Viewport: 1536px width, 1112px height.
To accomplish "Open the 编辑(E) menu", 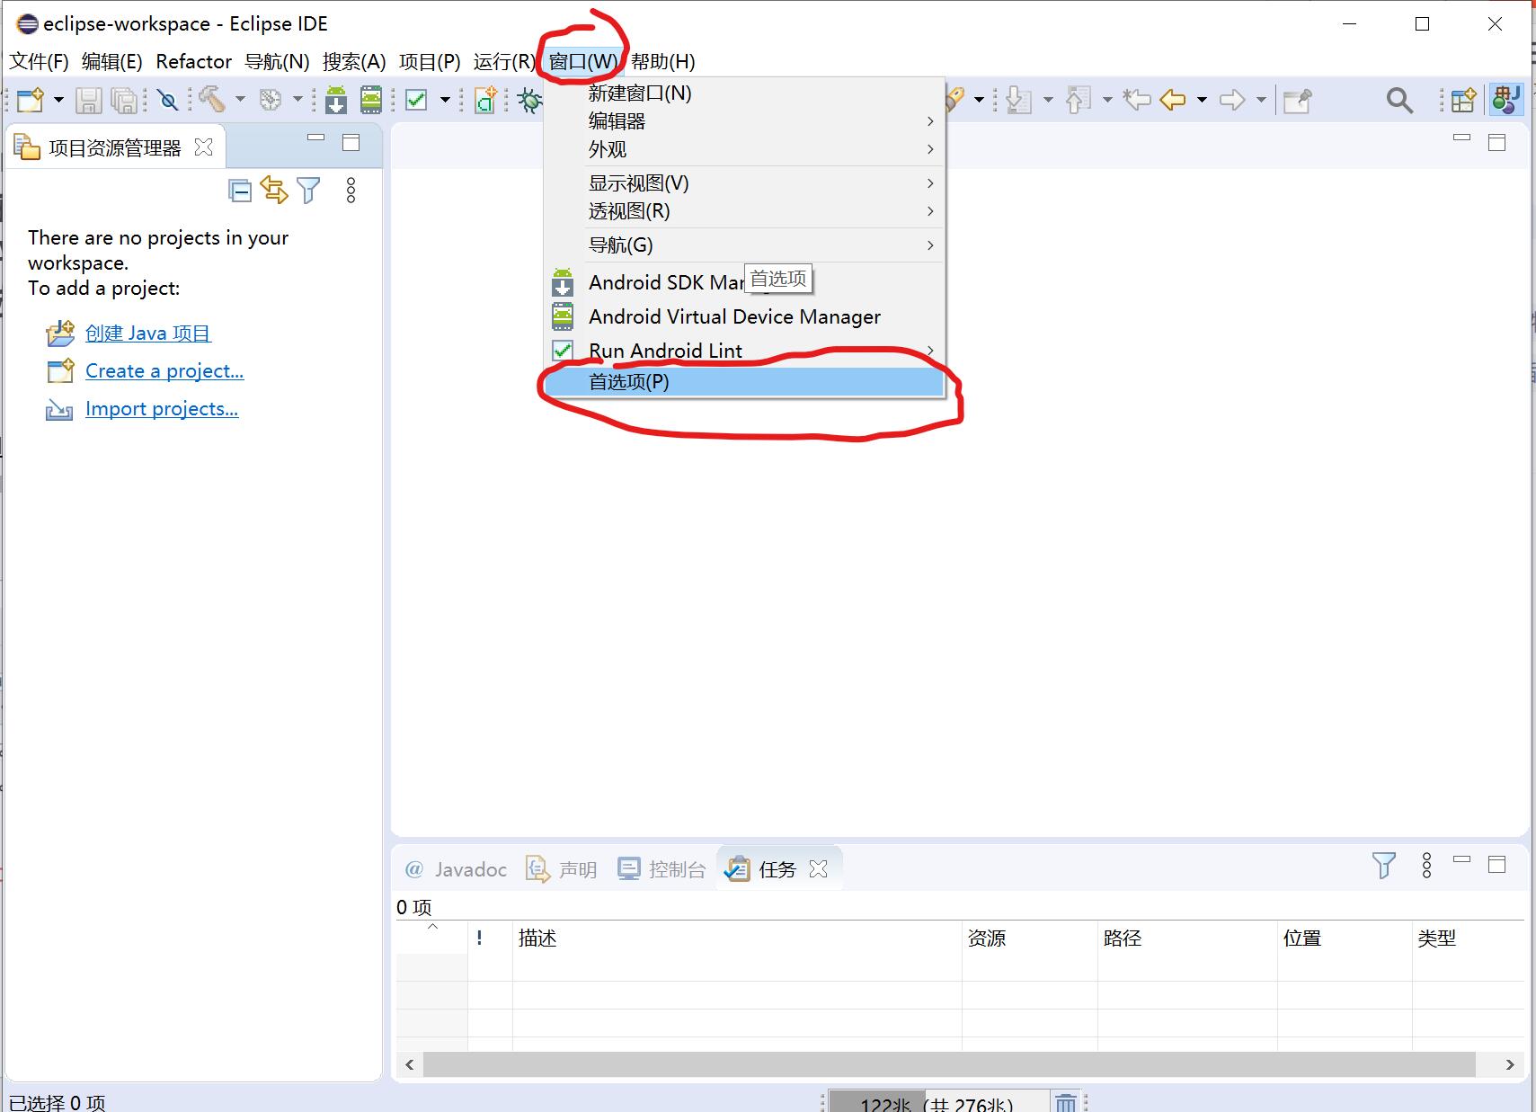I will (111, 61).
